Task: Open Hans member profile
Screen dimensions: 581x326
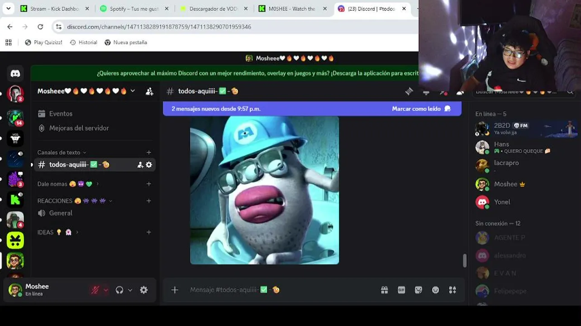Action: coord(526,147)
